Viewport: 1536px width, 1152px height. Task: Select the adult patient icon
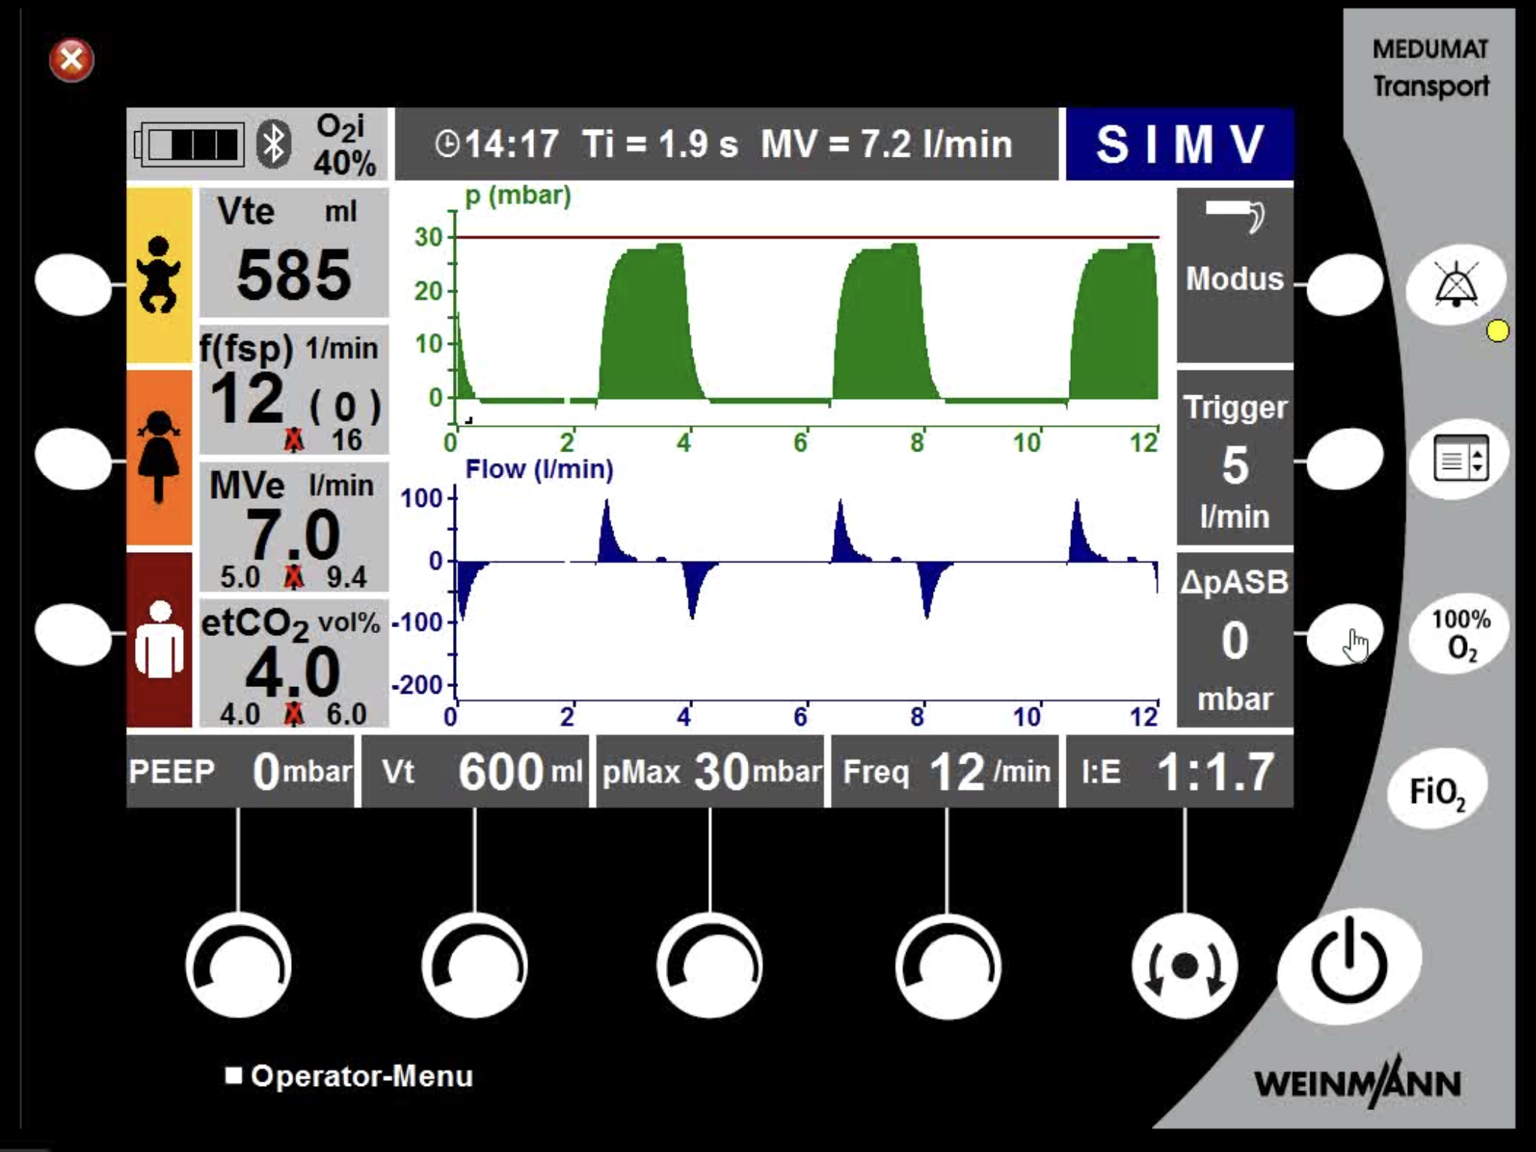click(159, 640)
